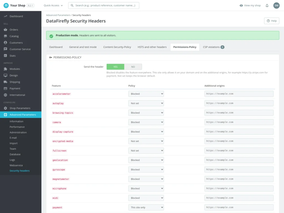Viewport: 284px width, 213px height.
Task: Open the Content-Security-Policy tab
Action: pos(117,47)
